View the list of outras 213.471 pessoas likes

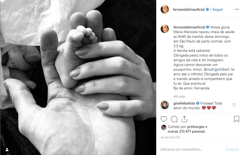[x=186, y=131]
